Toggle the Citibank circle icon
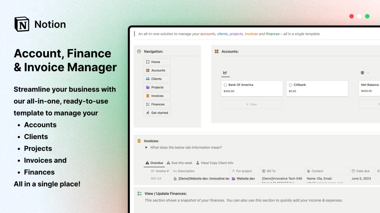This screenshot has height=213, width=380. pos(290,85)
